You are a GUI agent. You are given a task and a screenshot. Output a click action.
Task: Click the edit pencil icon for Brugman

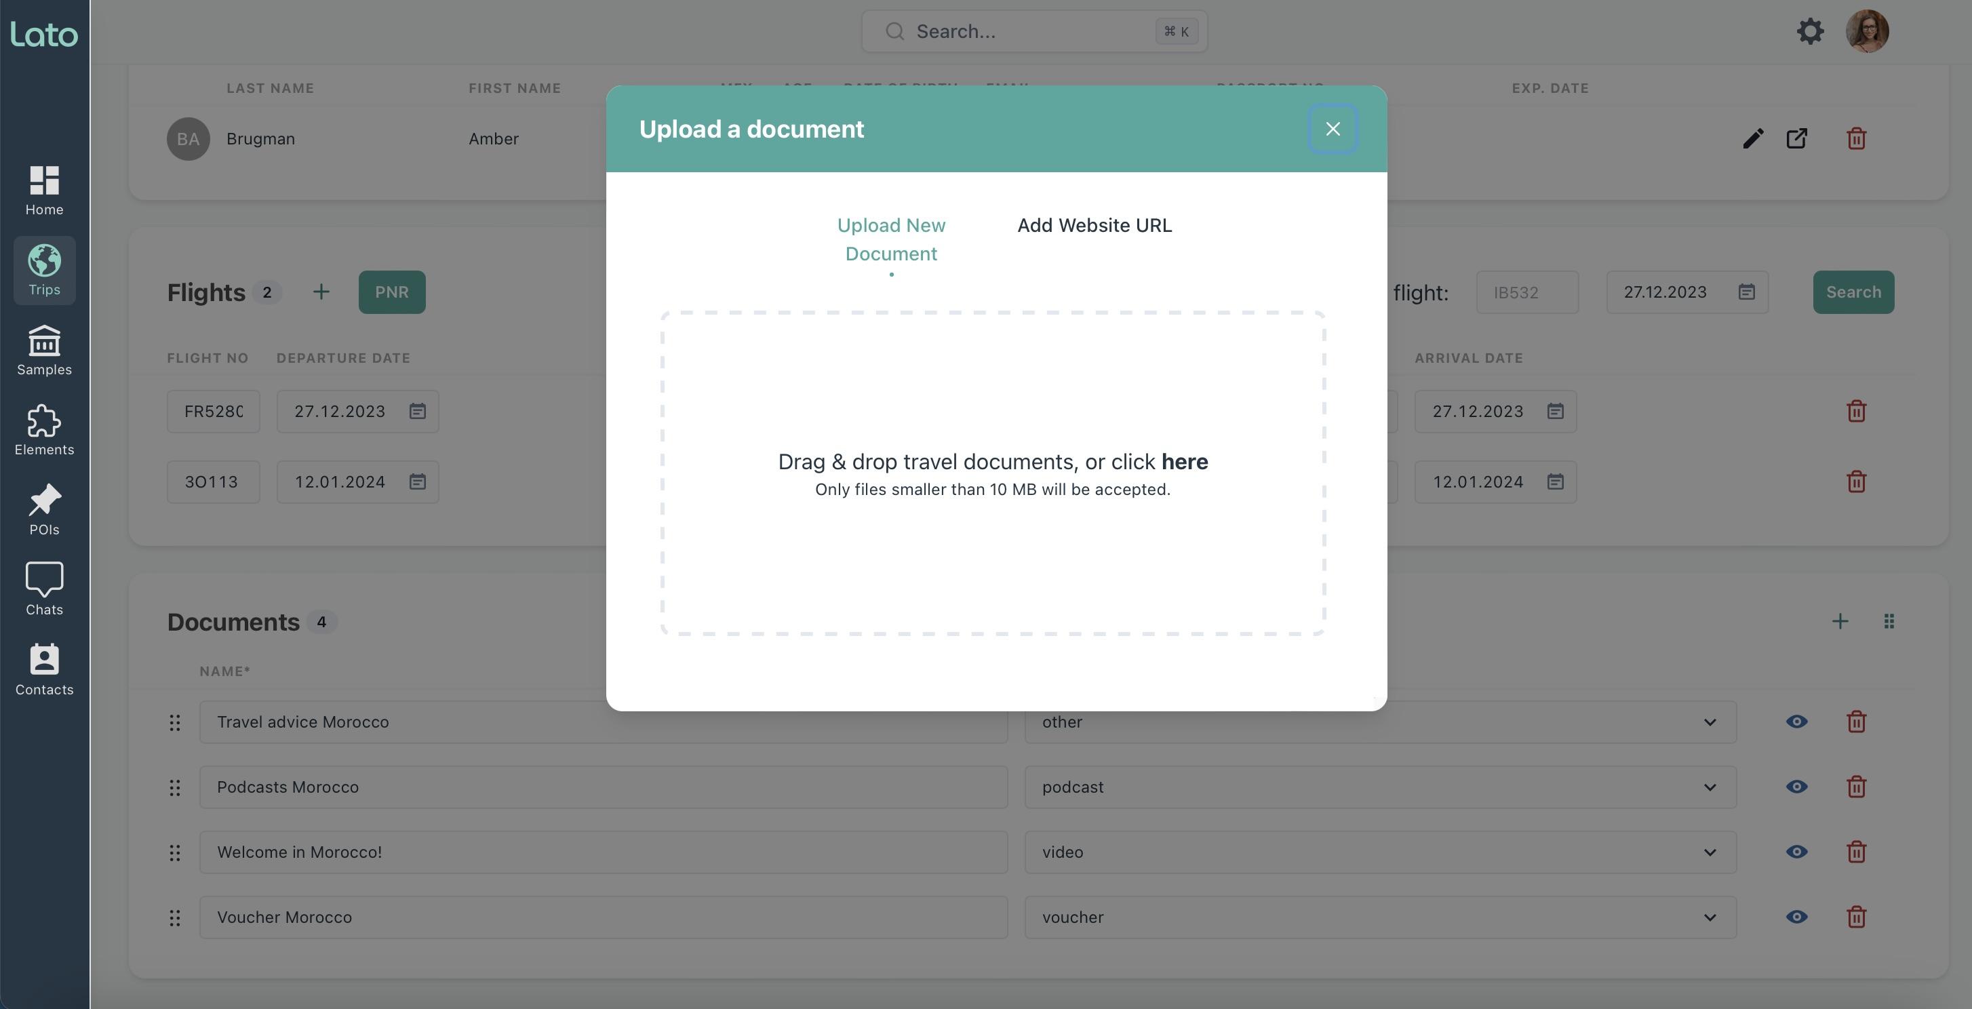(x=1752, y=138)
